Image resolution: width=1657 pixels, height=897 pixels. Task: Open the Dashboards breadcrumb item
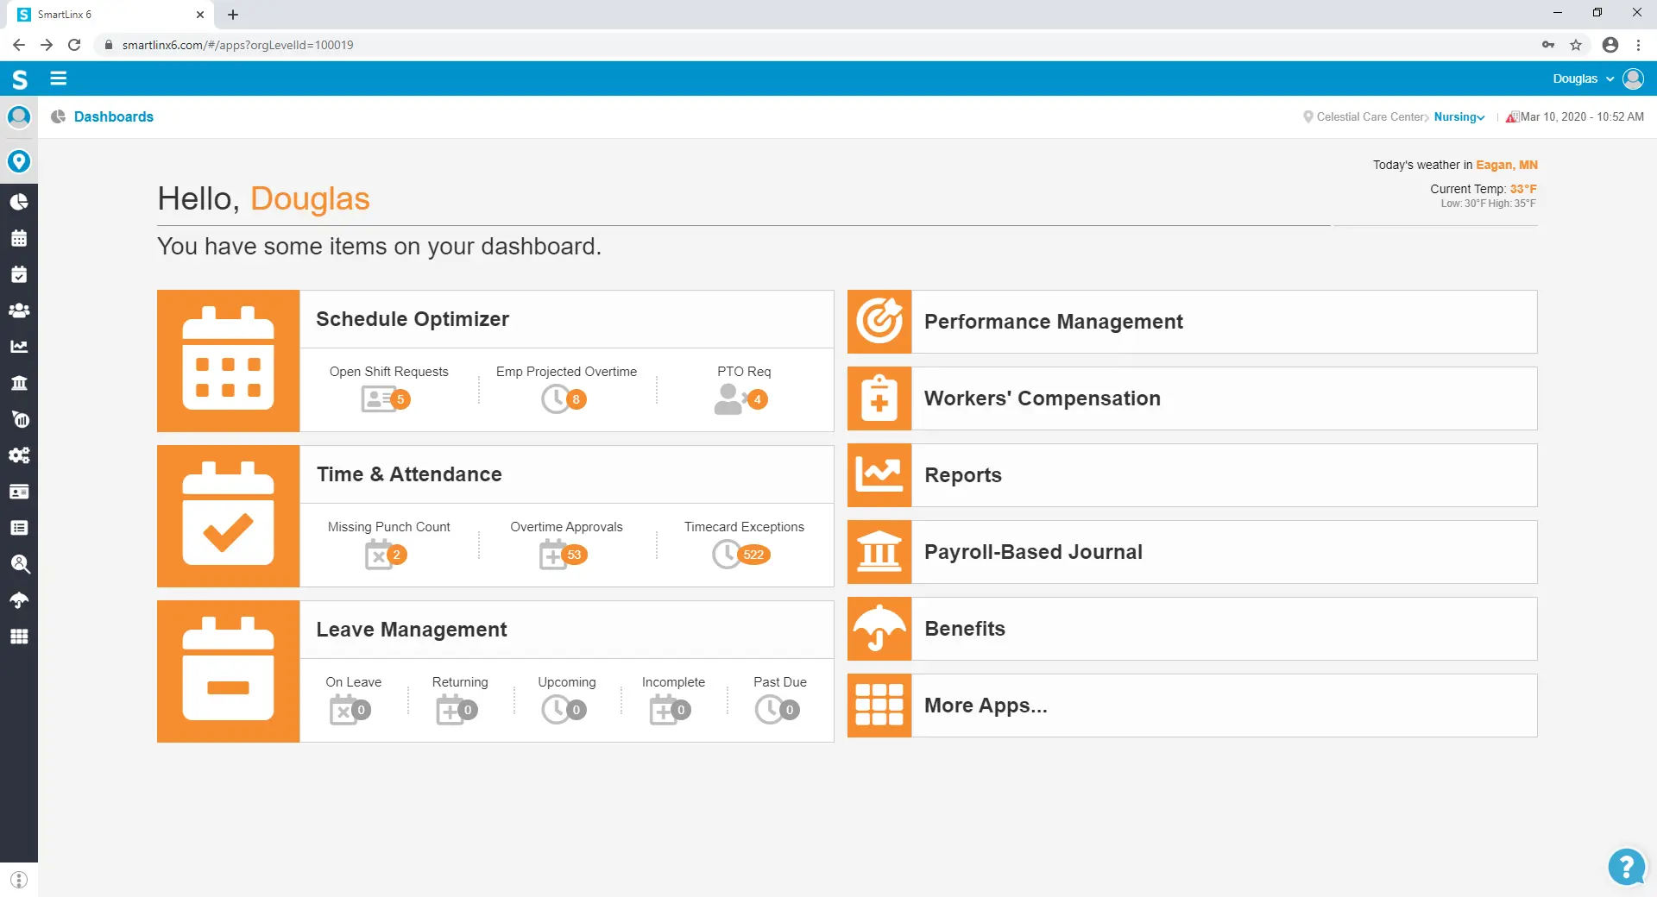(x=113, y=117)
